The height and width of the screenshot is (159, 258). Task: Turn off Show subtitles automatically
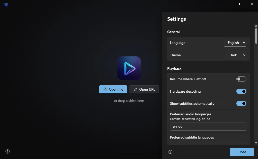(241, 103)
